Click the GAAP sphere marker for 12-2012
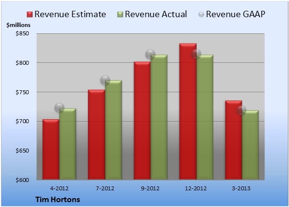 (x=196, y=54)
